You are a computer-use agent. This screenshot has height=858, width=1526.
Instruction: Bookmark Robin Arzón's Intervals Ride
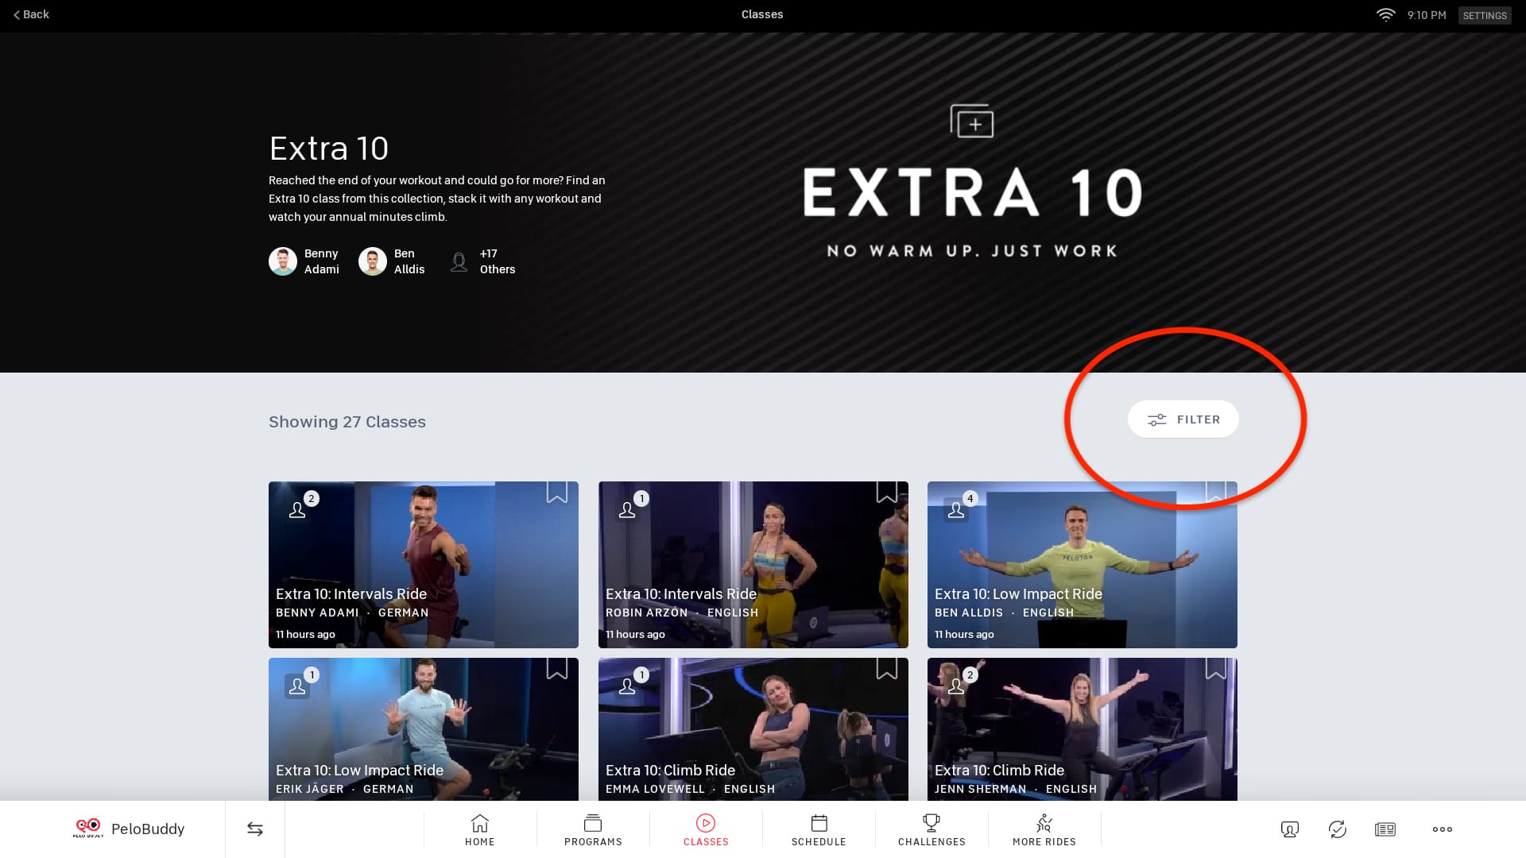pyautogui.click(x=887, y=493)
